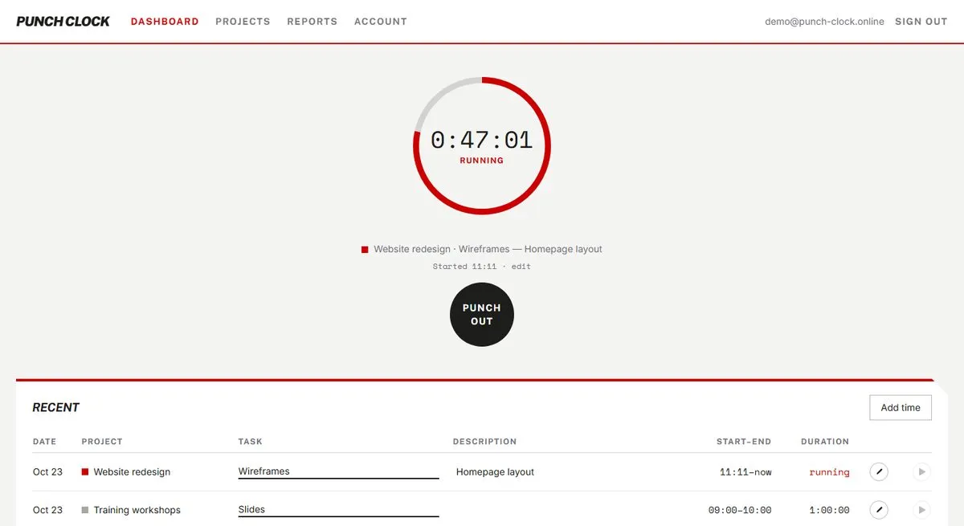
Task: Edit the Training workshops entry with pencil icon
Action: click(x=880, y=510)
